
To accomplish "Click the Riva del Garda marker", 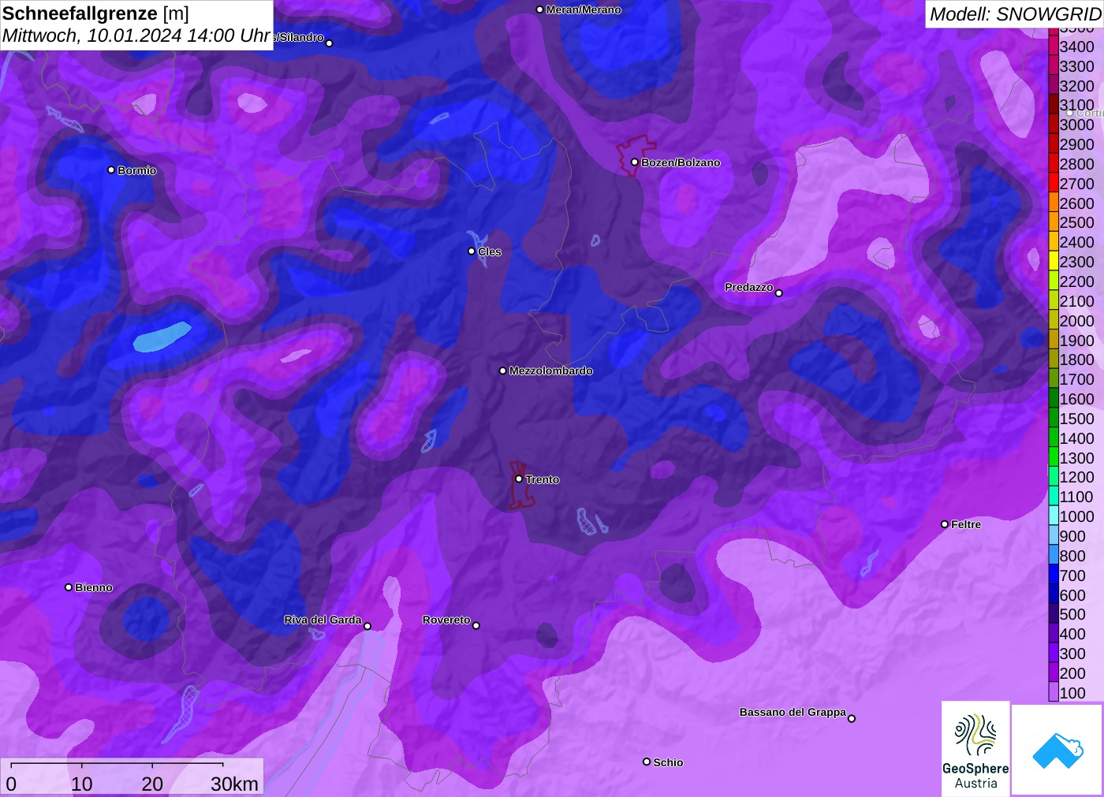I will [367, 626].
